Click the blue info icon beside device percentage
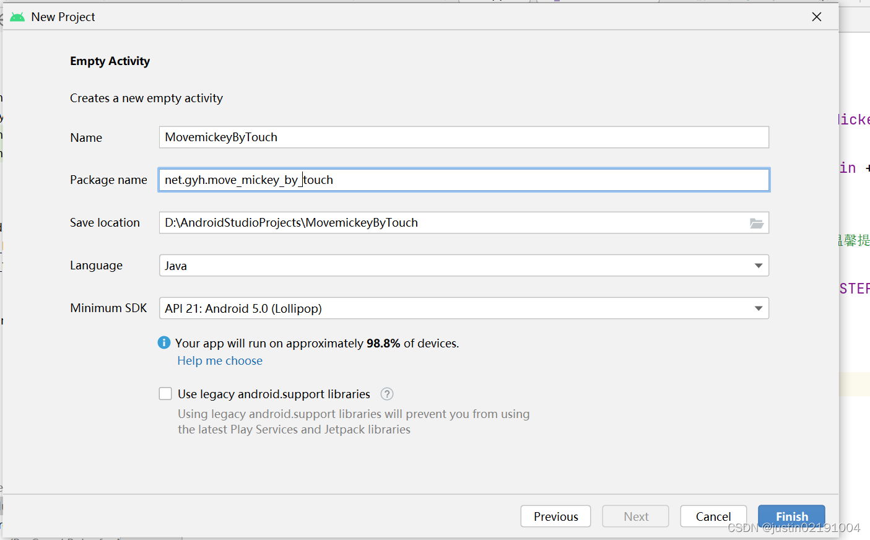This screenshot has height=540, width=870. 164,342
